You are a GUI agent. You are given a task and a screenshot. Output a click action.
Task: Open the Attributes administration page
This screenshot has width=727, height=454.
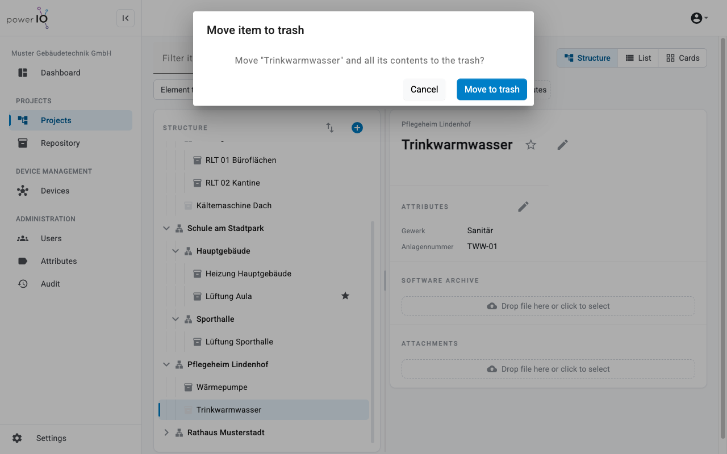coord(70,261)
